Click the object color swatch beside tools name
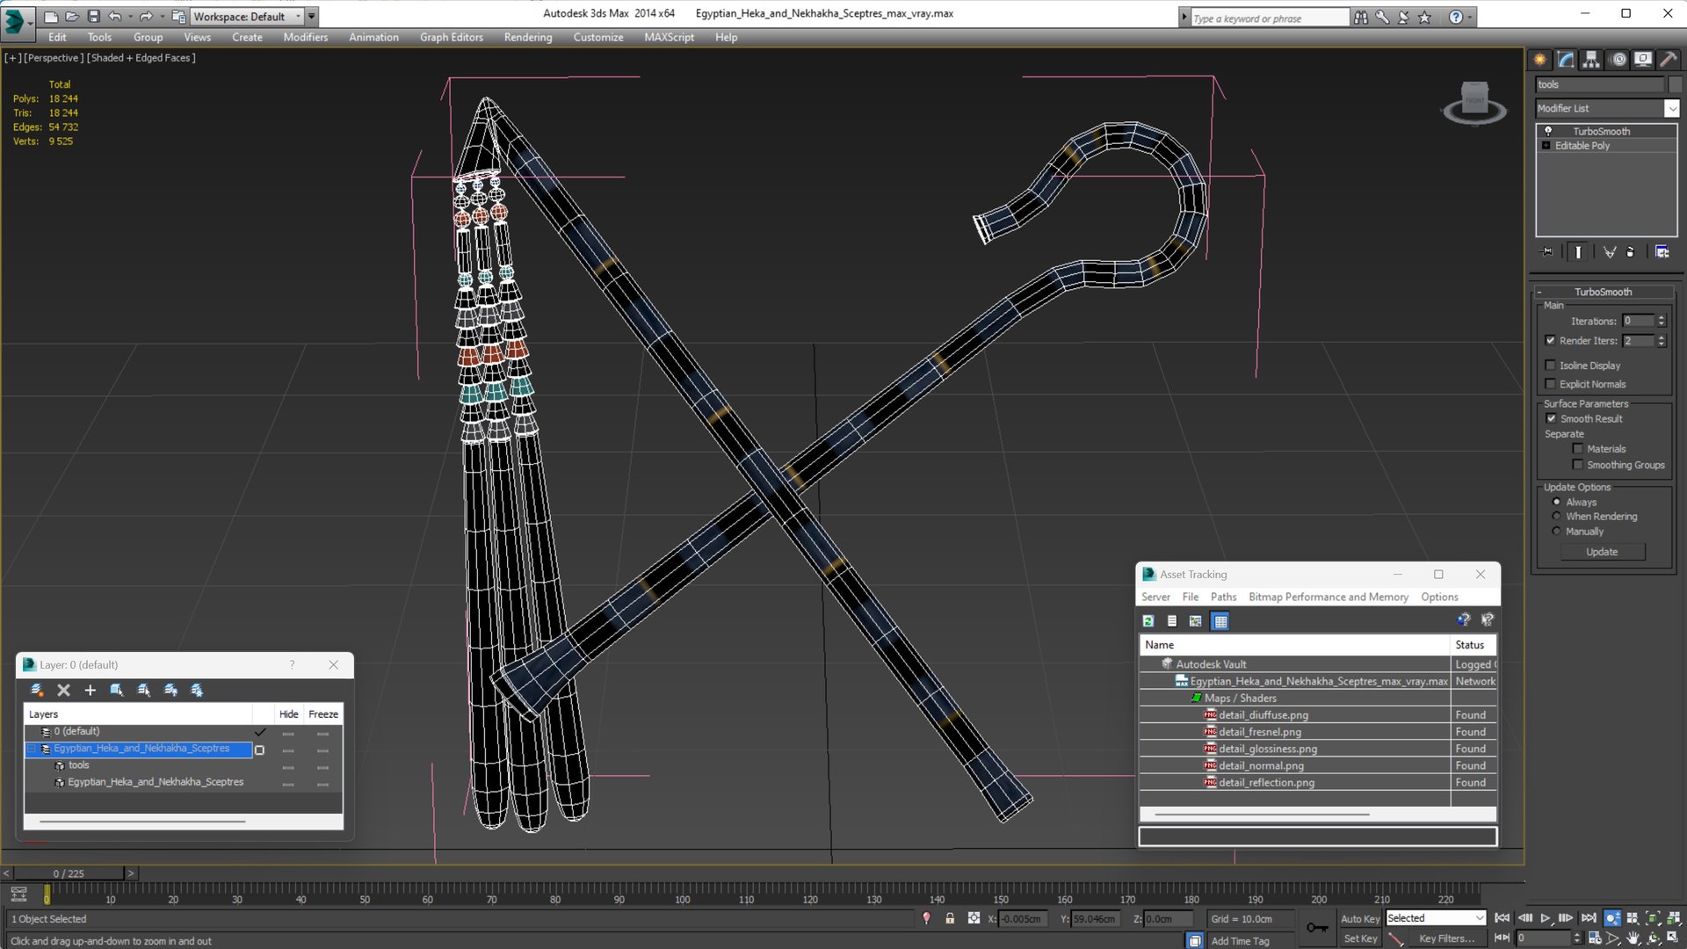 1675,84
